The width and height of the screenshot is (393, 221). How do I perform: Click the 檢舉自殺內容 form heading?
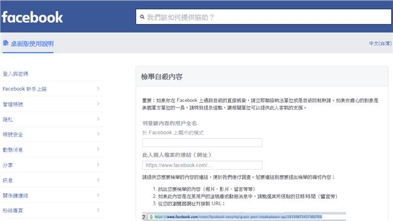[x=161, y=77]
